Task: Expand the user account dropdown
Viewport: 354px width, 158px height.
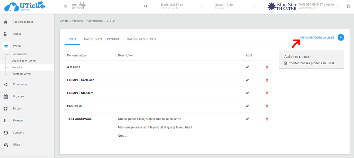Action: pos(338,7)
